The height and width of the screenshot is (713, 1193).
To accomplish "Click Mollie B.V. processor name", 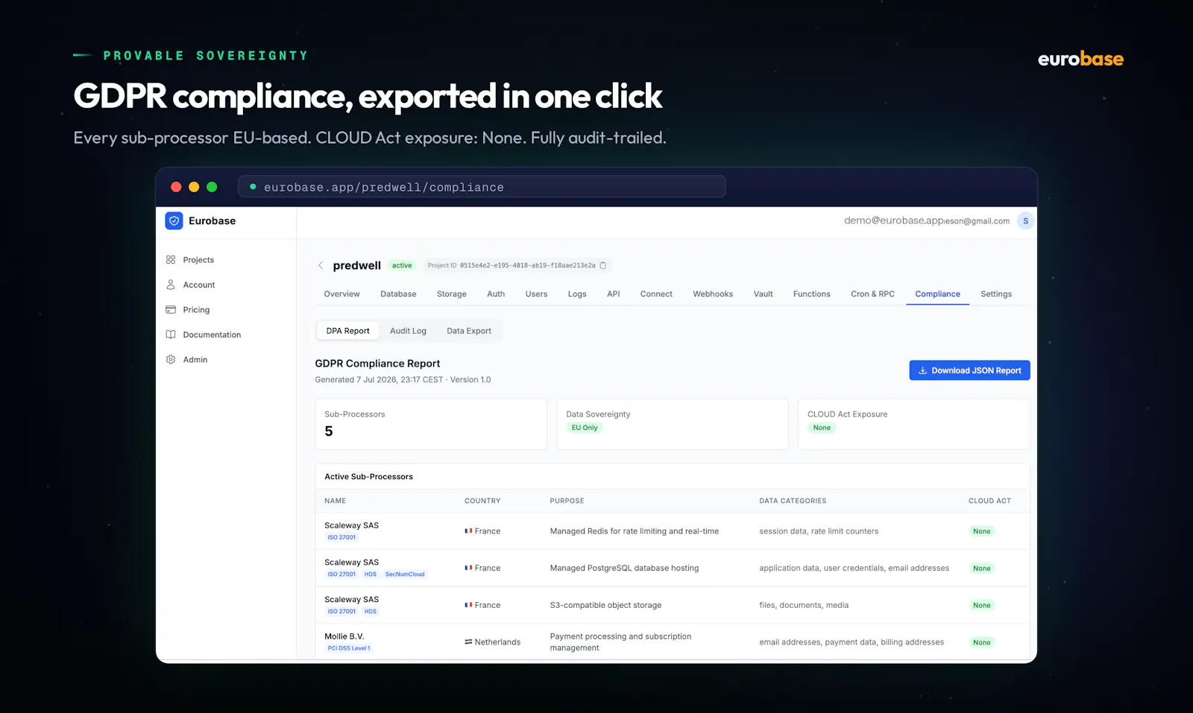I will pos(344,636).
